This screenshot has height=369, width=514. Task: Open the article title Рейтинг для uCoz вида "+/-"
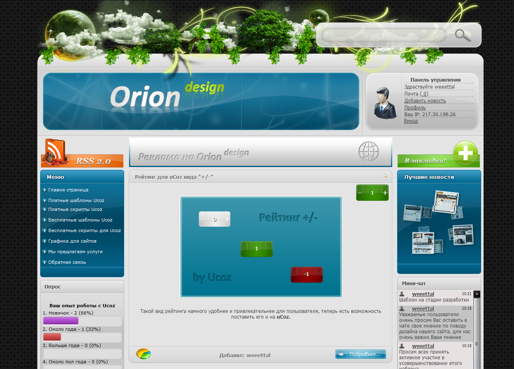click(x=174, y=177)
